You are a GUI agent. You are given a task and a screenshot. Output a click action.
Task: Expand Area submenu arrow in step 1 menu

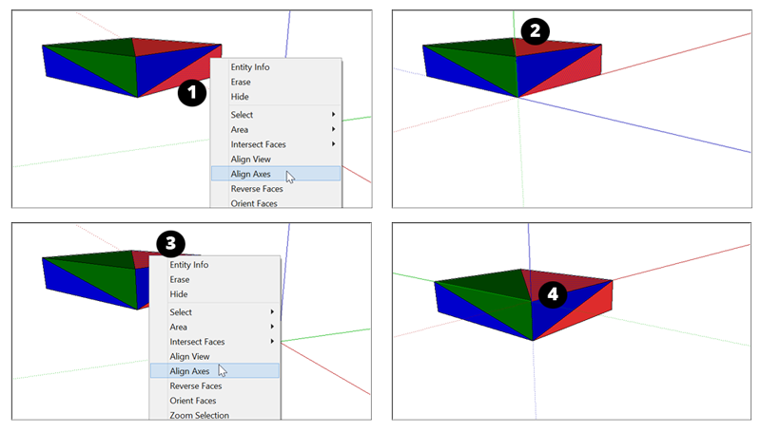tap(333, 129)
